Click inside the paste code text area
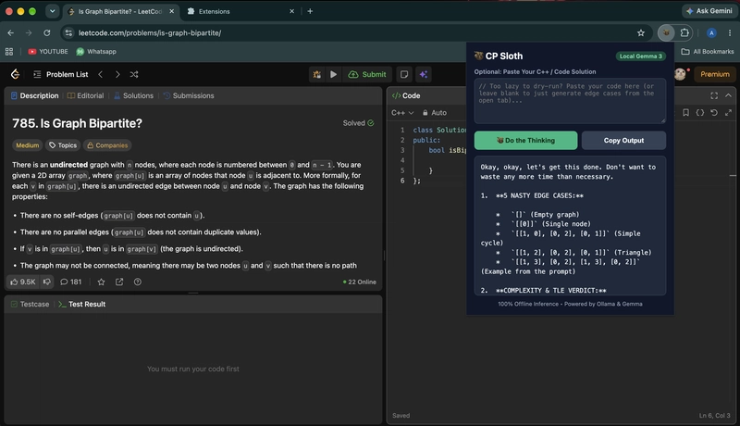 [570, 101]
